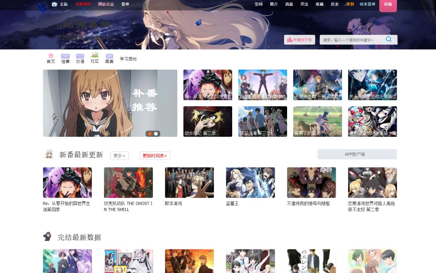Click 更多> under 新番最新更新
The height and width of the screenshot is (273, 436).
coord(120,156)
